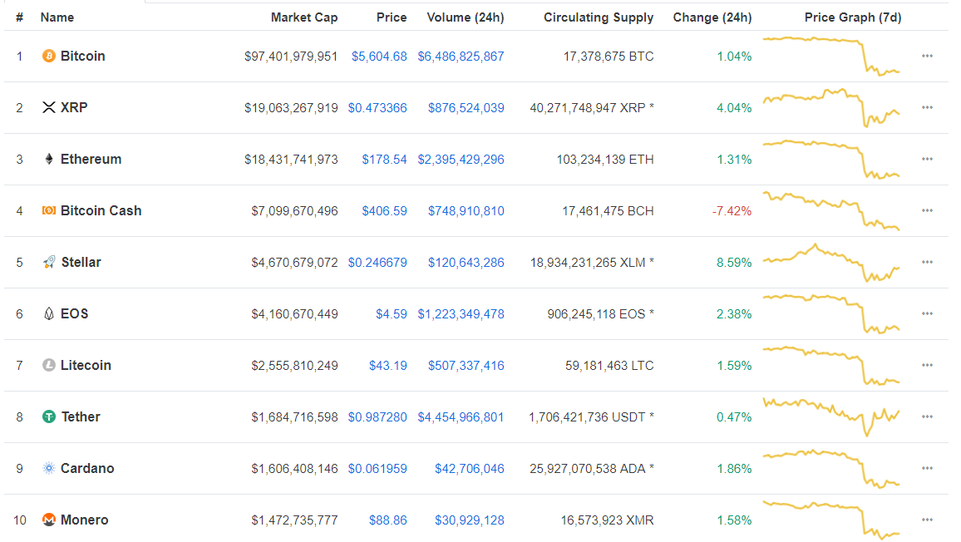Screen dimensions: 961x542
Task: Open the three-dot menu for Ethereum row
Action: 927,160
